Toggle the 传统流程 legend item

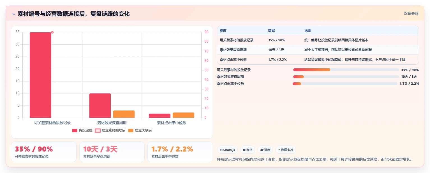pos(82,130)
